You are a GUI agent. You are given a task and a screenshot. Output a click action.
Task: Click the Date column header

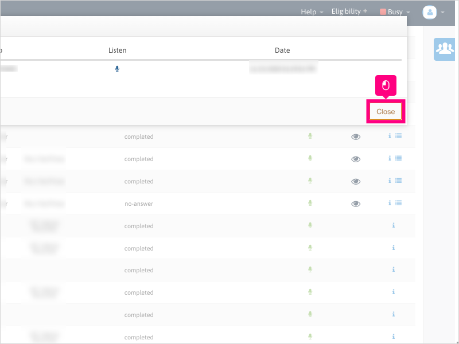[x=282, y=50]
